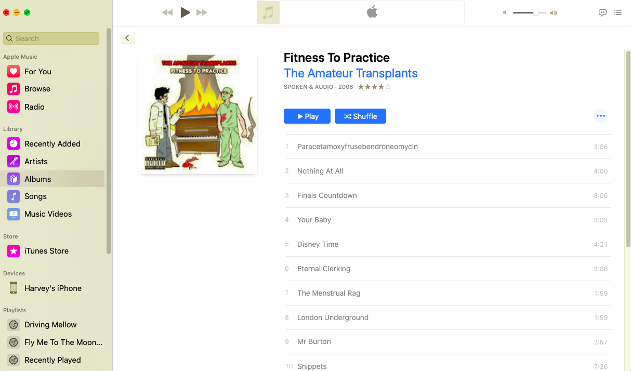Image resolution: width=631 pixels, height=371 pixels.
Task: Adjust the volume slider knob
Action: (536, 13)
